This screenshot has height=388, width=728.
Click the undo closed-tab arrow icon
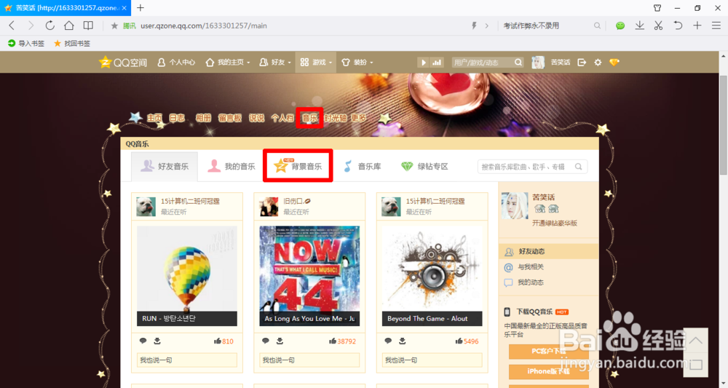click(678, 25)
